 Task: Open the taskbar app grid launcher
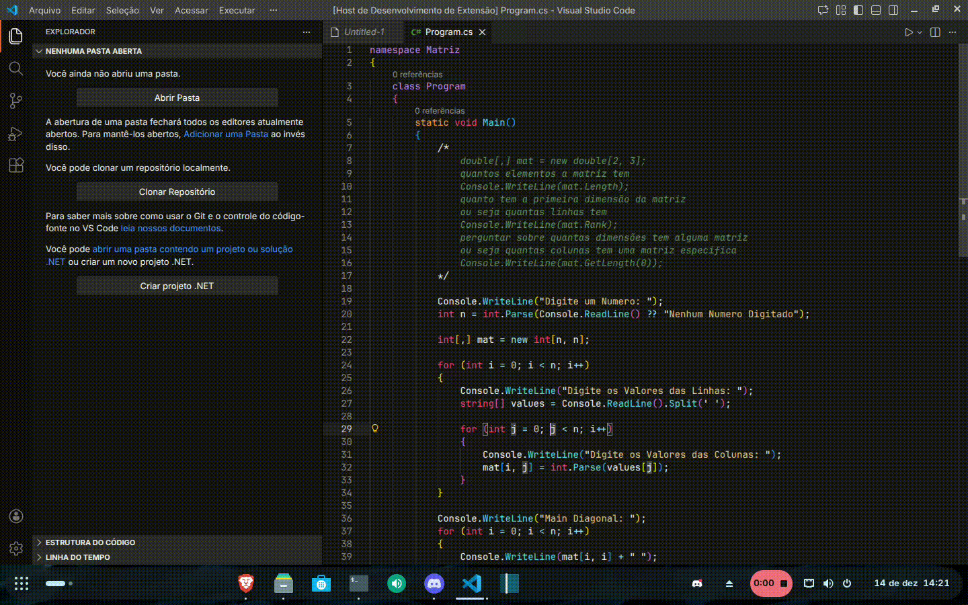pos(22,583)
